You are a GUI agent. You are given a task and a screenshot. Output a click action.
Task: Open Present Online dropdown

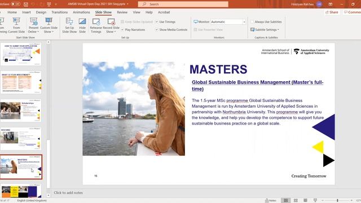point(34,25)
